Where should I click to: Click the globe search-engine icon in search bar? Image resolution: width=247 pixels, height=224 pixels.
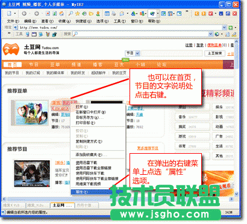[217, 34]
